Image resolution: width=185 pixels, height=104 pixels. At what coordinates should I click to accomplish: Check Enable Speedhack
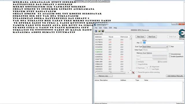(x=170, y=57)
